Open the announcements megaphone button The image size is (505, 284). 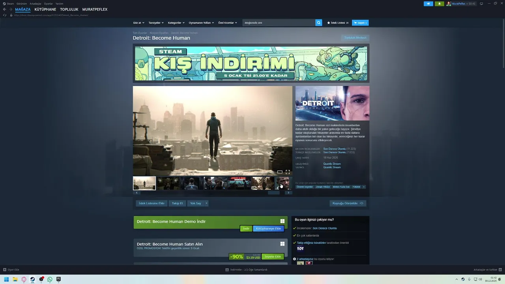point(428,4)
